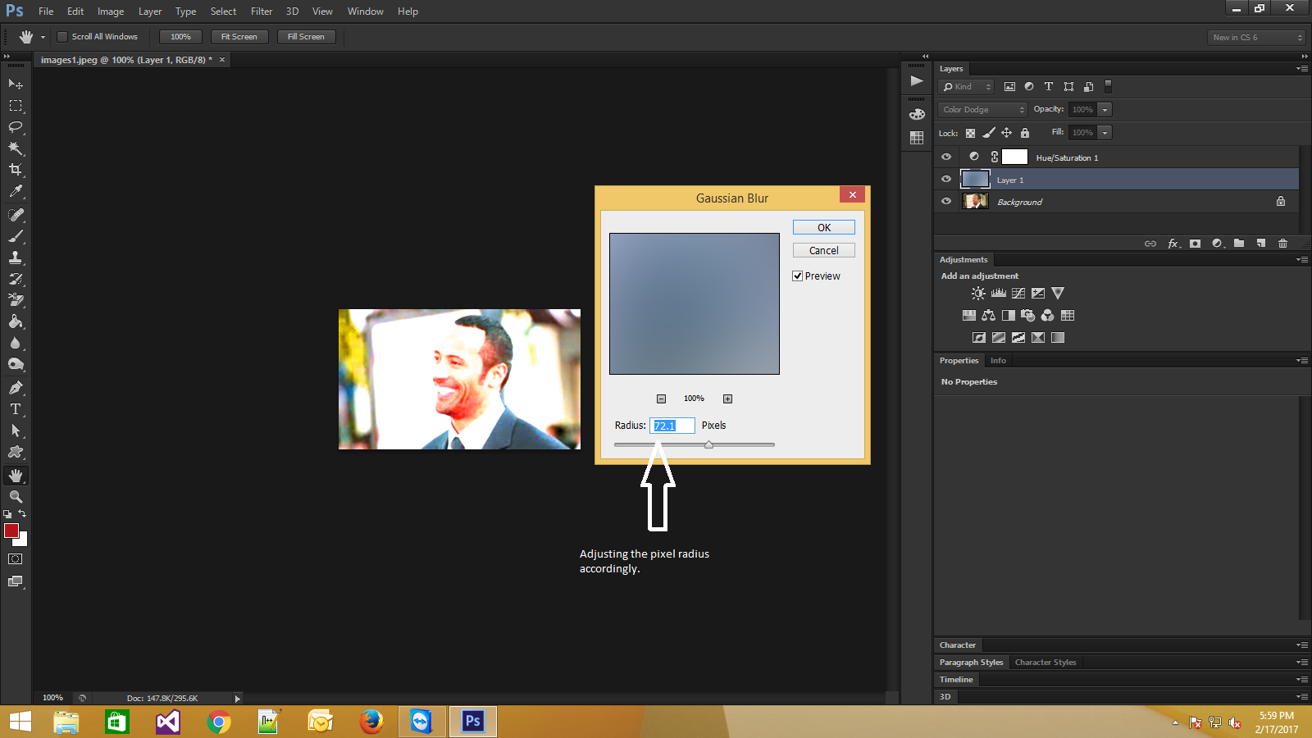This screenshot has width=1312, height=738.
Task: Click OK in Gaussian Blur dialog
Action: pos(824,227)
